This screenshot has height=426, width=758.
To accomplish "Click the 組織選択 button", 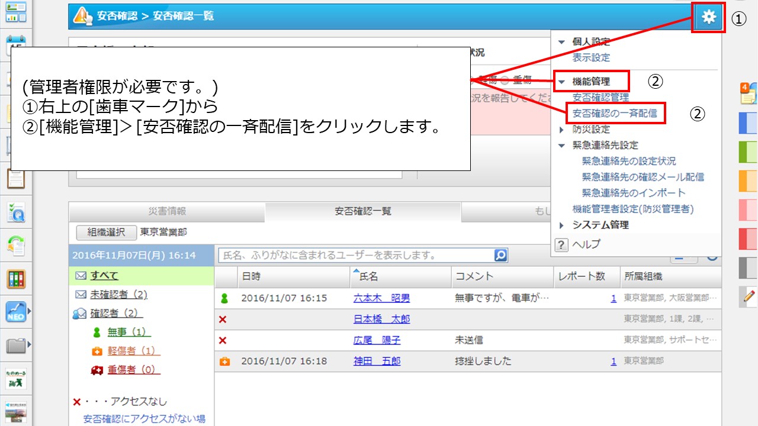I will 107,233.
